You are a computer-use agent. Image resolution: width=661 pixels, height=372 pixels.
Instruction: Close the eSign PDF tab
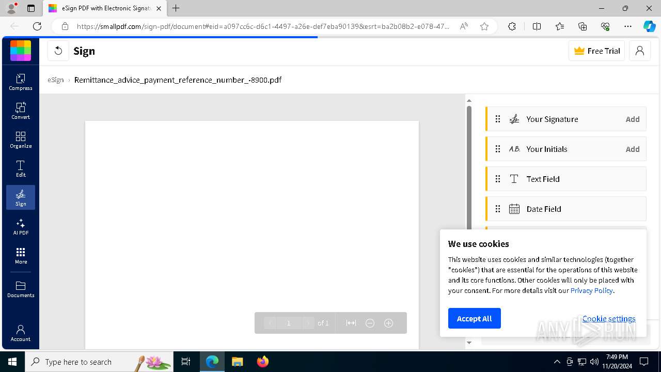159,8
